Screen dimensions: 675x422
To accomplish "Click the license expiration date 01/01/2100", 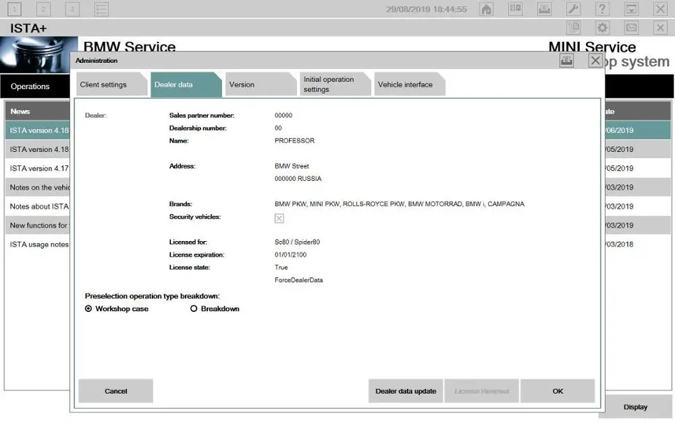I will tap(290, 255).
